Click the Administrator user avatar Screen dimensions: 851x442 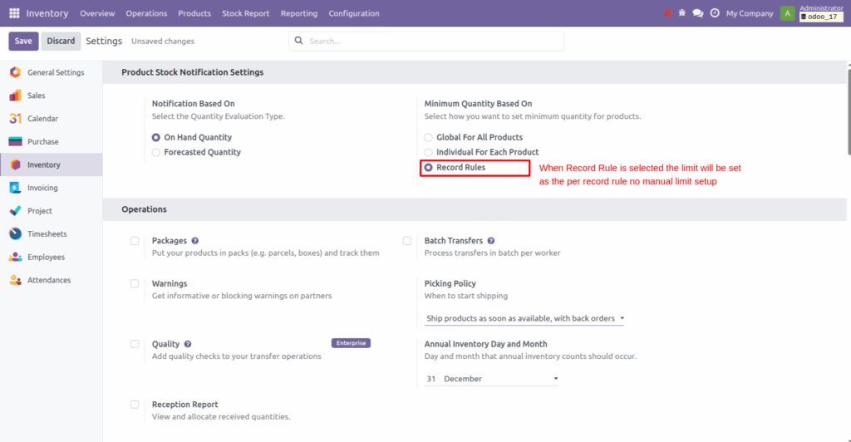point(787,13)
